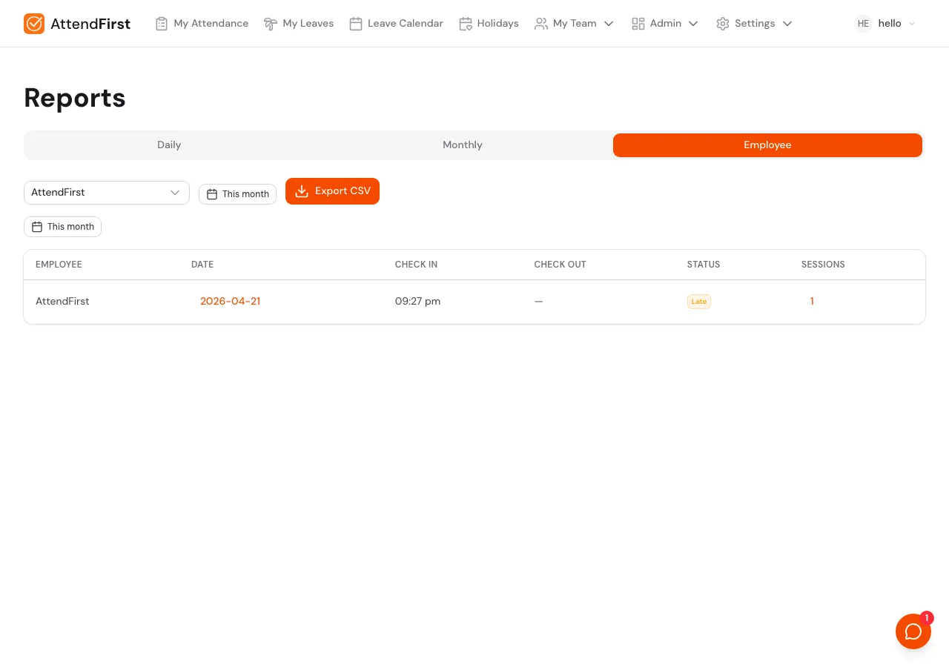Open the attendance record dated 2026-04-21
The height and width of the screenshot is (667, 949).
pyautogui.click(x=230, y=302)
